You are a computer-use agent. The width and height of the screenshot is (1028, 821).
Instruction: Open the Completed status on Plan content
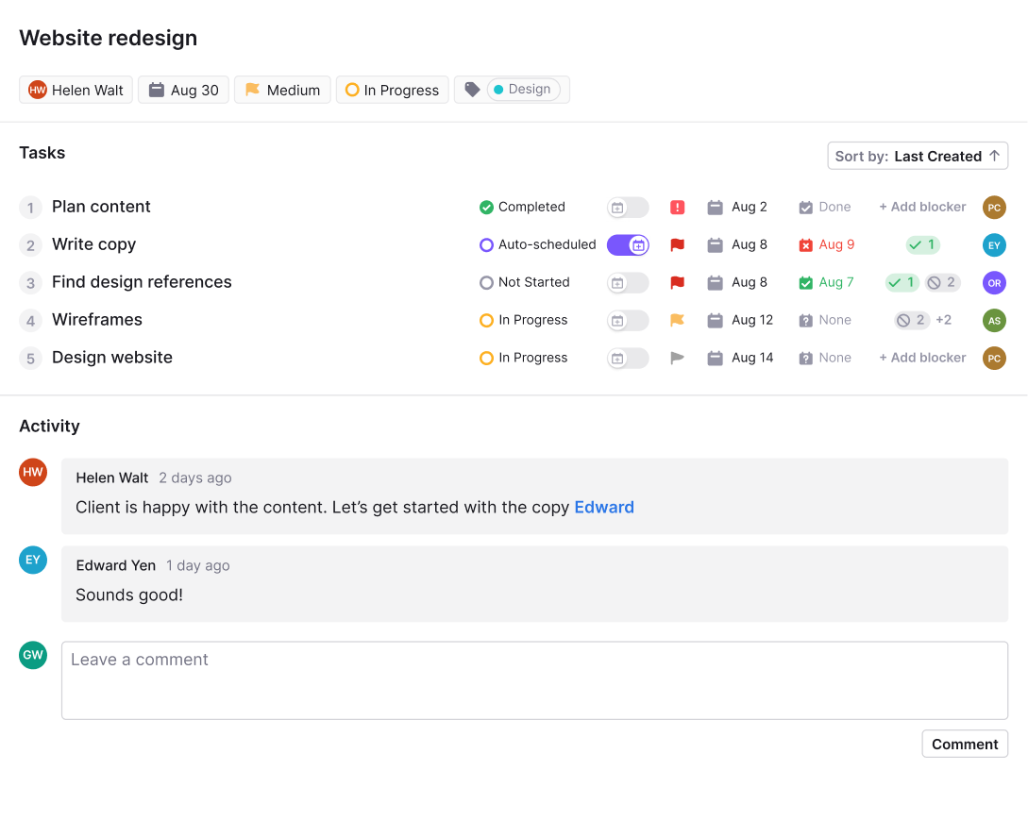tap(522, 207)
